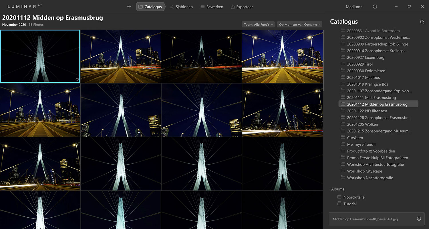Select folder 20200831 Avond in Rotterdam

coord(373,31)
